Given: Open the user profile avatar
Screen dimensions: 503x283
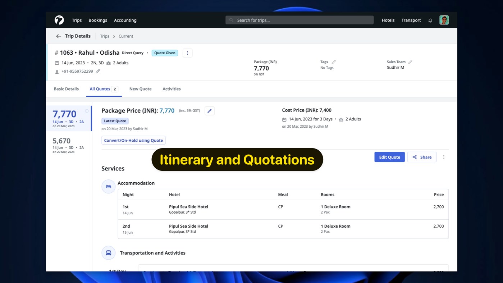Looking at the screenshot, I should coord(444,20).
